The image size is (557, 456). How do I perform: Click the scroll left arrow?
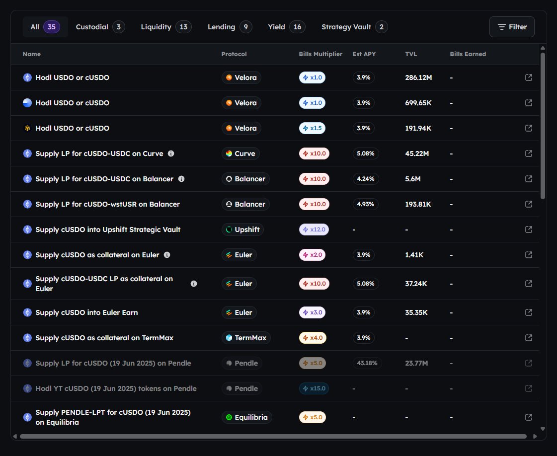(x=14, y=436)
